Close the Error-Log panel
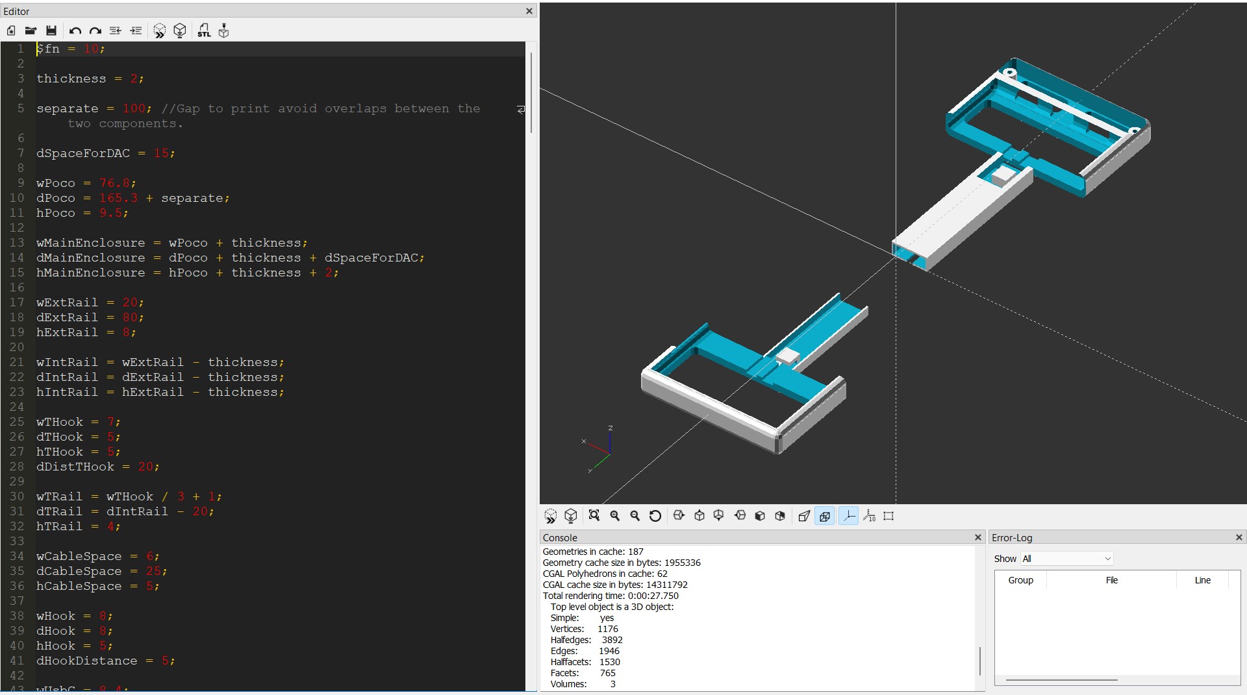The width and height of the screenshot is (1247, 695). (1239, 537)
